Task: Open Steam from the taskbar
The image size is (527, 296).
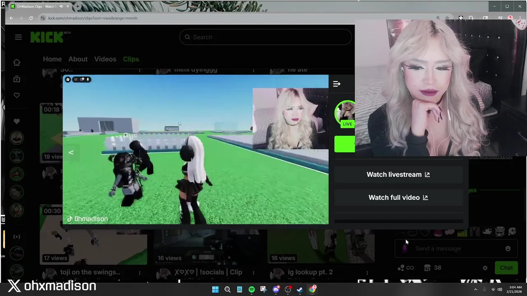Action: tap(300, 289)
